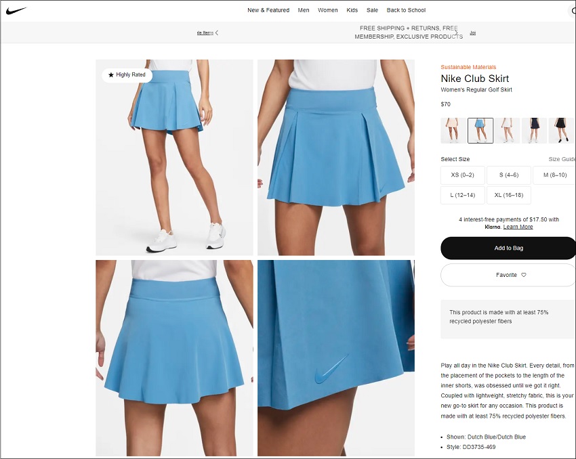Show the next promo banner message

457,32
